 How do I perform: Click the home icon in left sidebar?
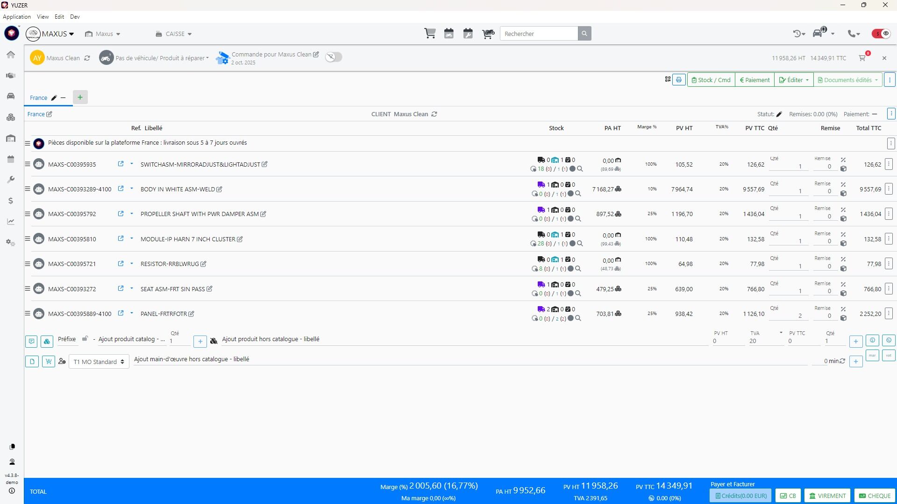point(11,55)
